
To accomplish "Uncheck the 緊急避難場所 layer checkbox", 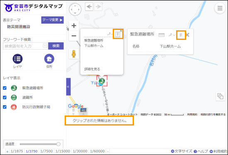I will [5, 88].
